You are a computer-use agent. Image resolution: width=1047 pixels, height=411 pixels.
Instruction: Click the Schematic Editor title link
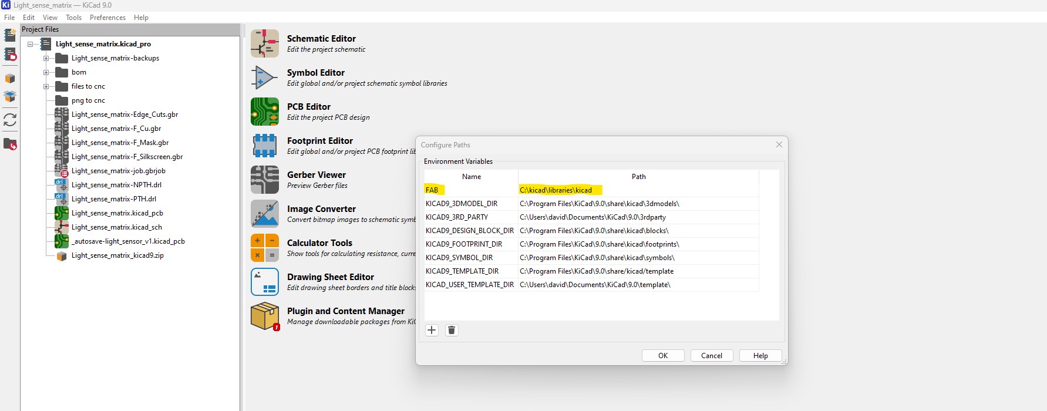coord(321,39)
